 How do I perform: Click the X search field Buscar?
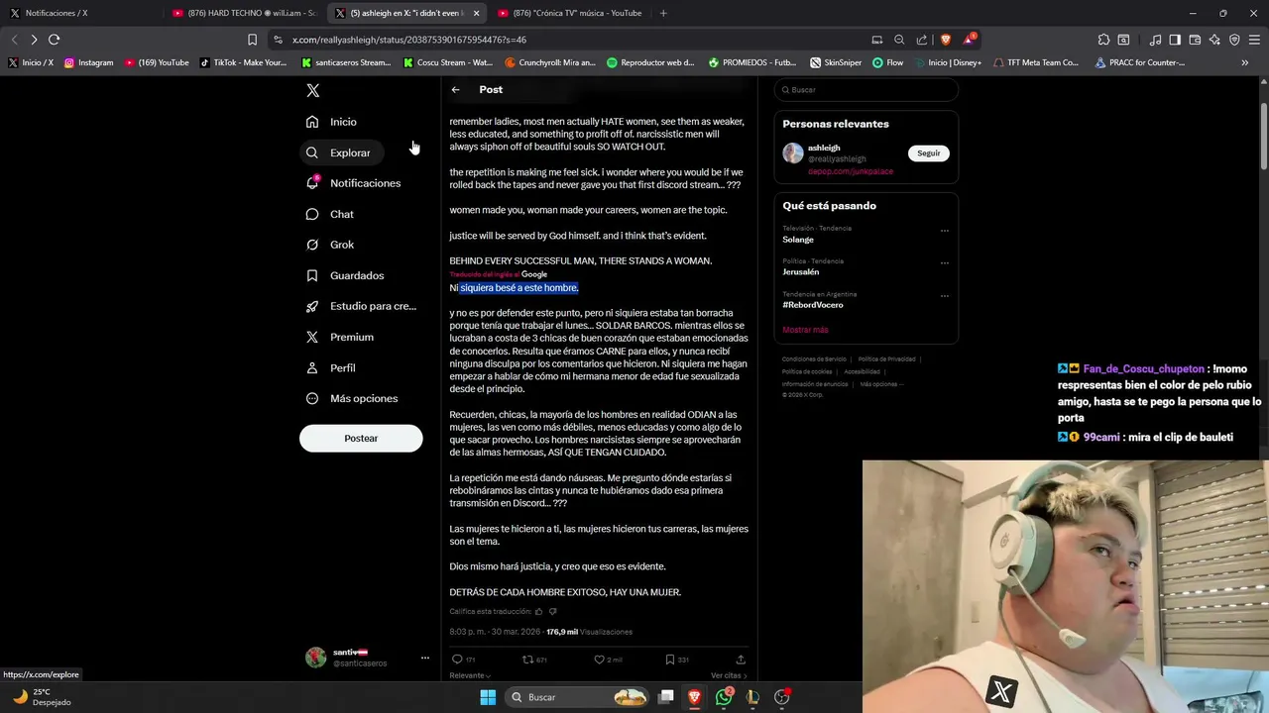866,90
